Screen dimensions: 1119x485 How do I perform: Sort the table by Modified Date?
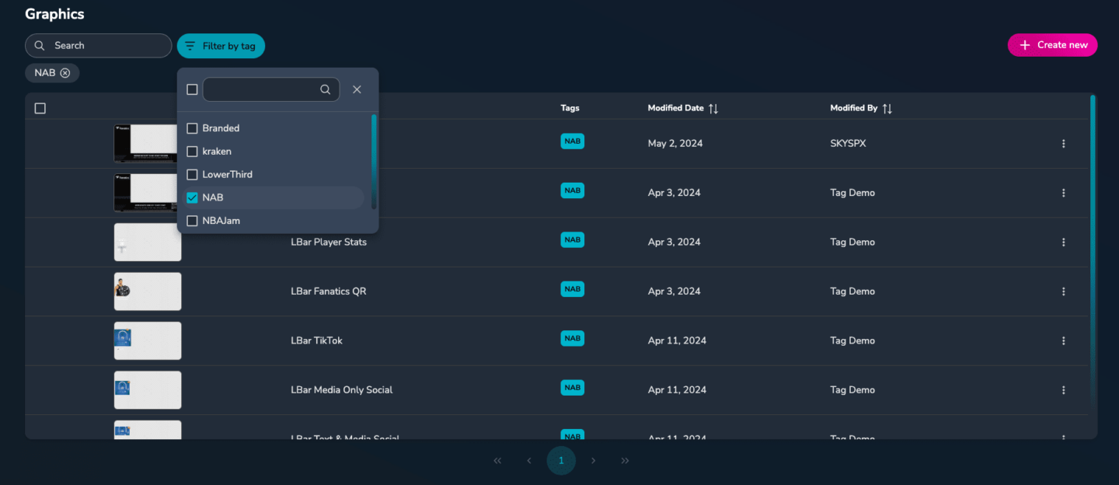click(x=713, y=108)
